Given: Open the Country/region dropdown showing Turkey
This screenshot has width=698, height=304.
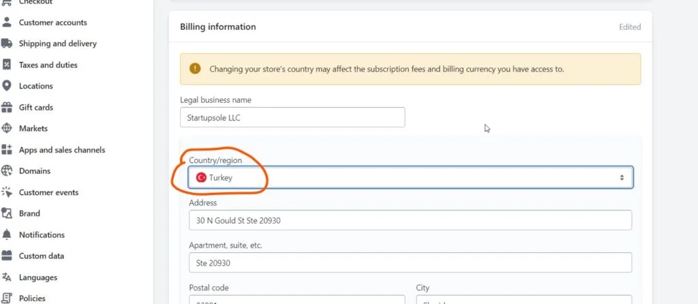Looking at the screenshot, I should (x=409, y=177).
